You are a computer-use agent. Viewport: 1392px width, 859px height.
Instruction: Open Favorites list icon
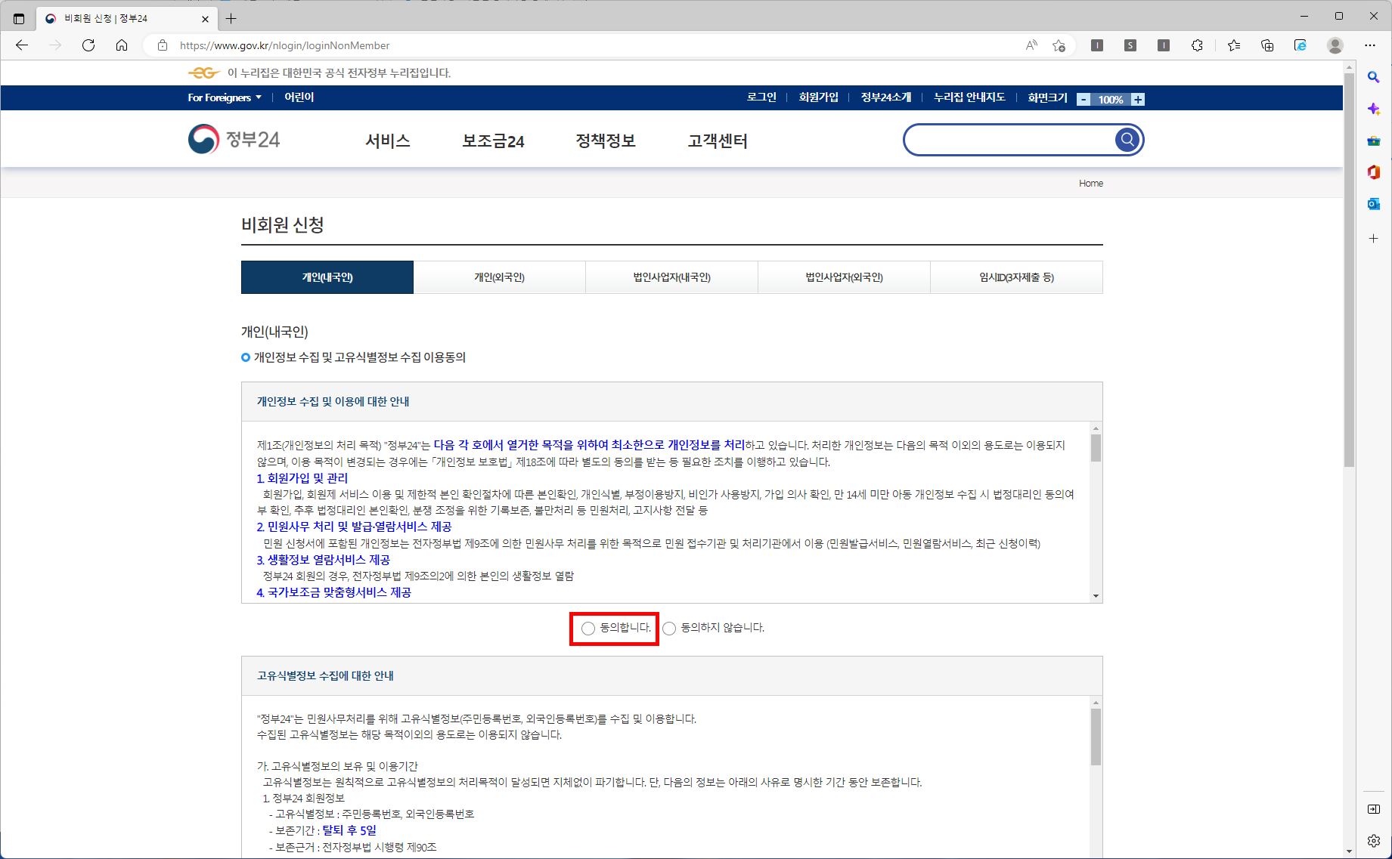click(x=1234, y=45)
